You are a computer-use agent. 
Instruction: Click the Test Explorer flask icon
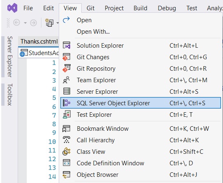67,114
